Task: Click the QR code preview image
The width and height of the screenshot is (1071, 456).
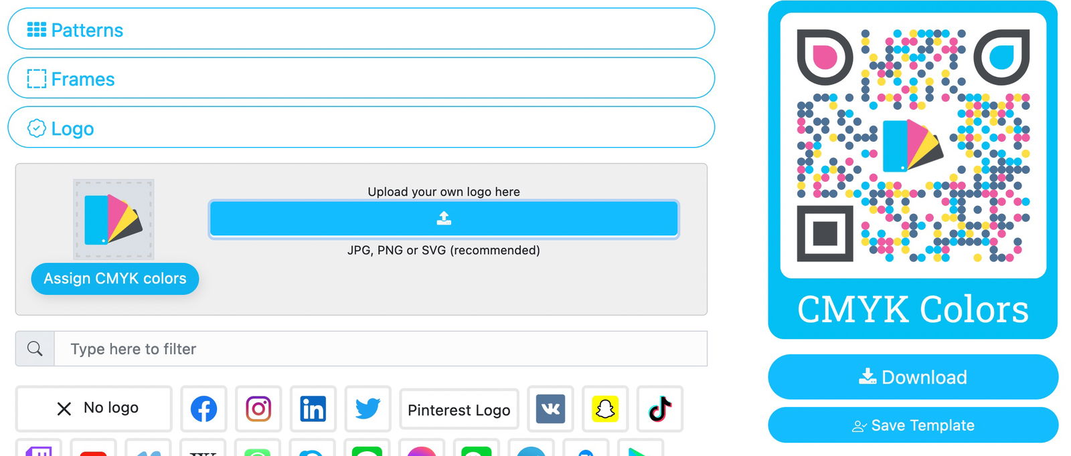Action: 913,146
